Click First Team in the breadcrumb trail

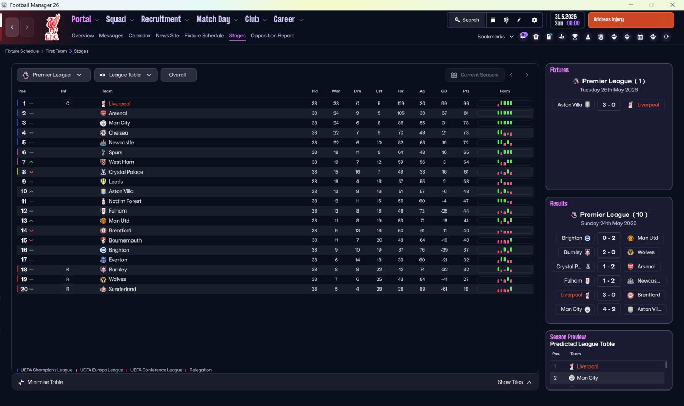[x=56, y=51]
